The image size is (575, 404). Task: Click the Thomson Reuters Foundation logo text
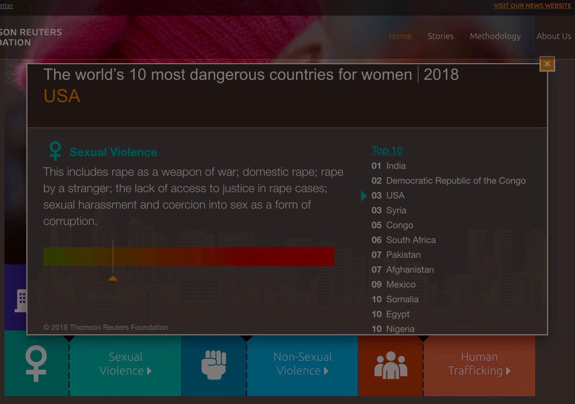point(31,37)
